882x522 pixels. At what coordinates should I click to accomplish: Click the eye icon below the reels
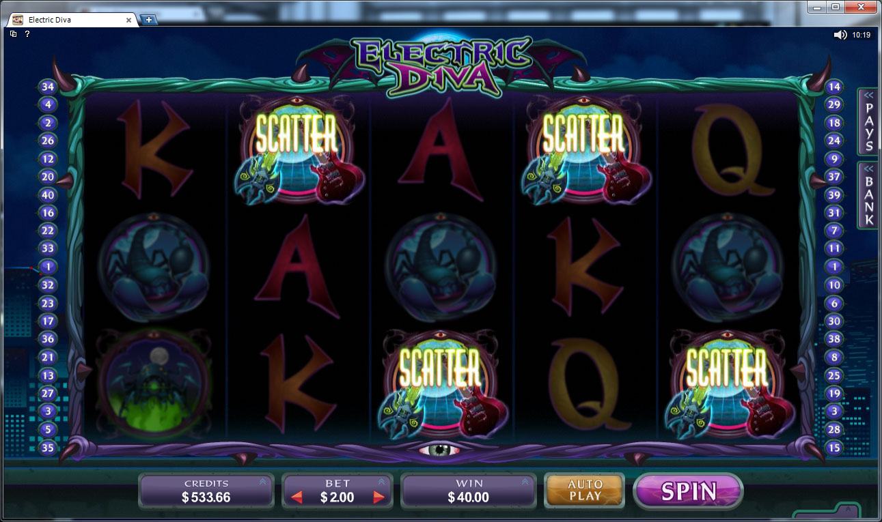click(x=433, y=450)
